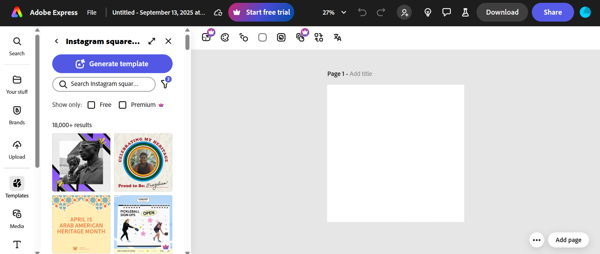Open the Brands sidebar section

point(17,115)
